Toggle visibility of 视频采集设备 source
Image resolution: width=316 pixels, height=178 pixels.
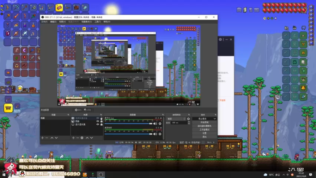[98, 118]
